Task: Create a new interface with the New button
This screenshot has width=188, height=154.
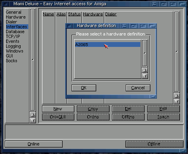Action: point(58,109)
